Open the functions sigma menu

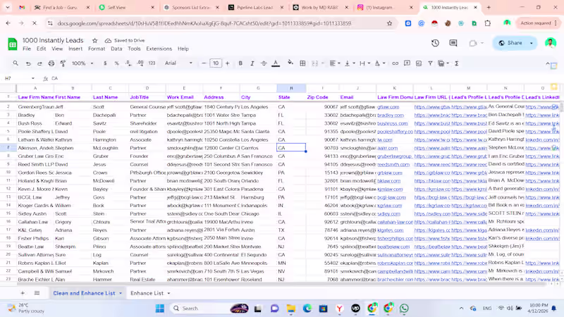click(456, 63)
